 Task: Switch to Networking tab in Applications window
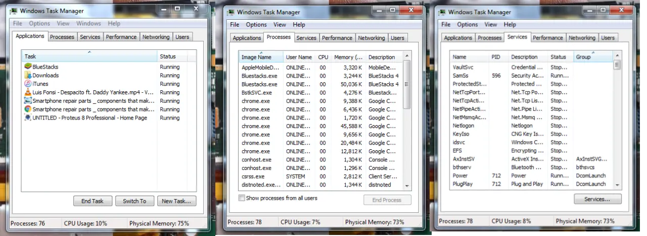pyautogui.click(x=156, y=37)
